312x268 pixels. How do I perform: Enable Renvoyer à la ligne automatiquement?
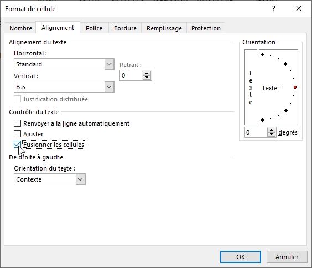(x=17, y=123)
